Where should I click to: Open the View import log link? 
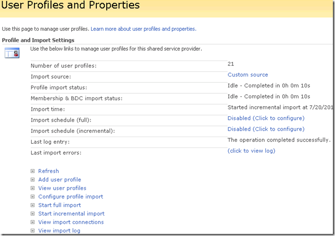click(x=59, y=231)
